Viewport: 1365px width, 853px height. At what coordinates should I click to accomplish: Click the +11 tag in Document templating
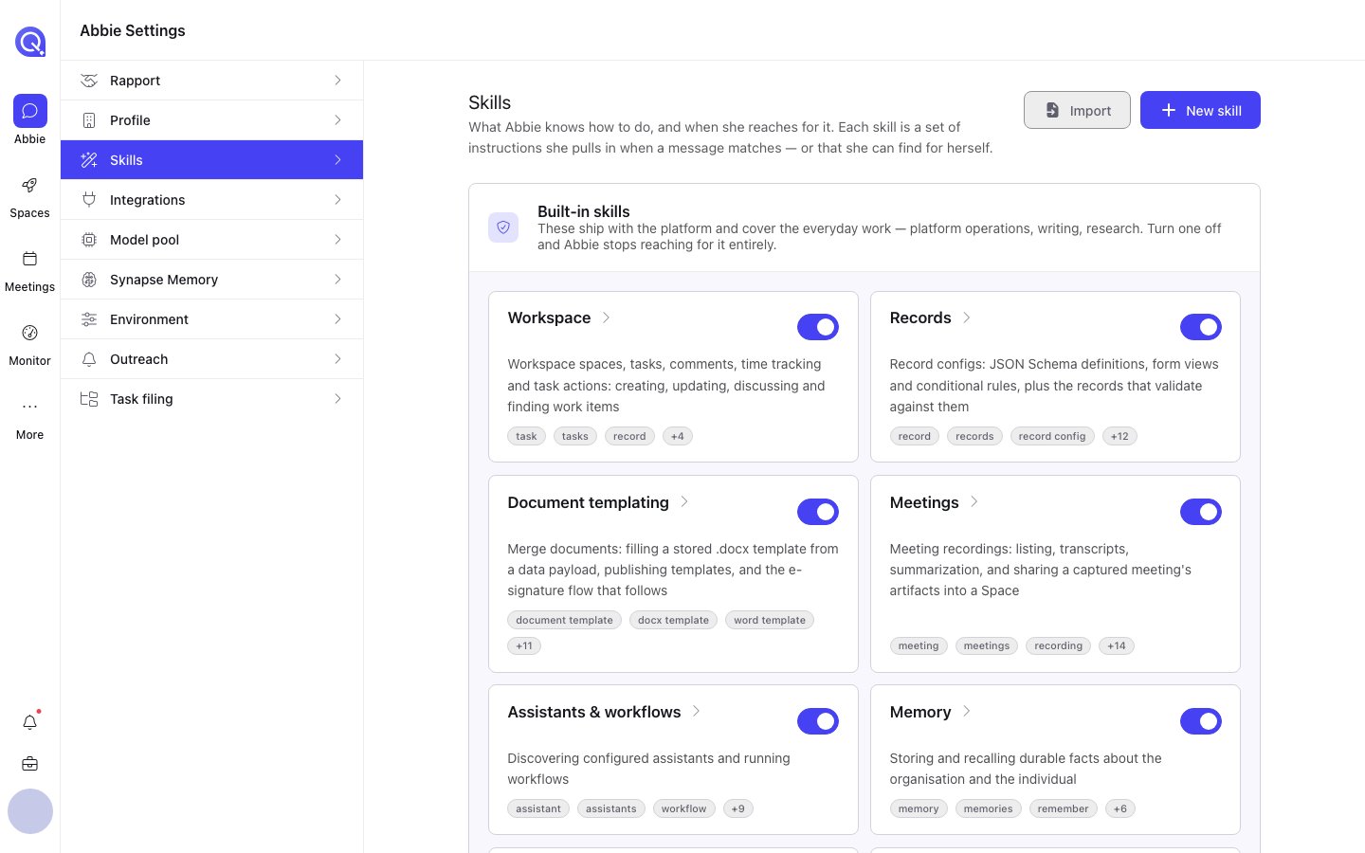524,645
